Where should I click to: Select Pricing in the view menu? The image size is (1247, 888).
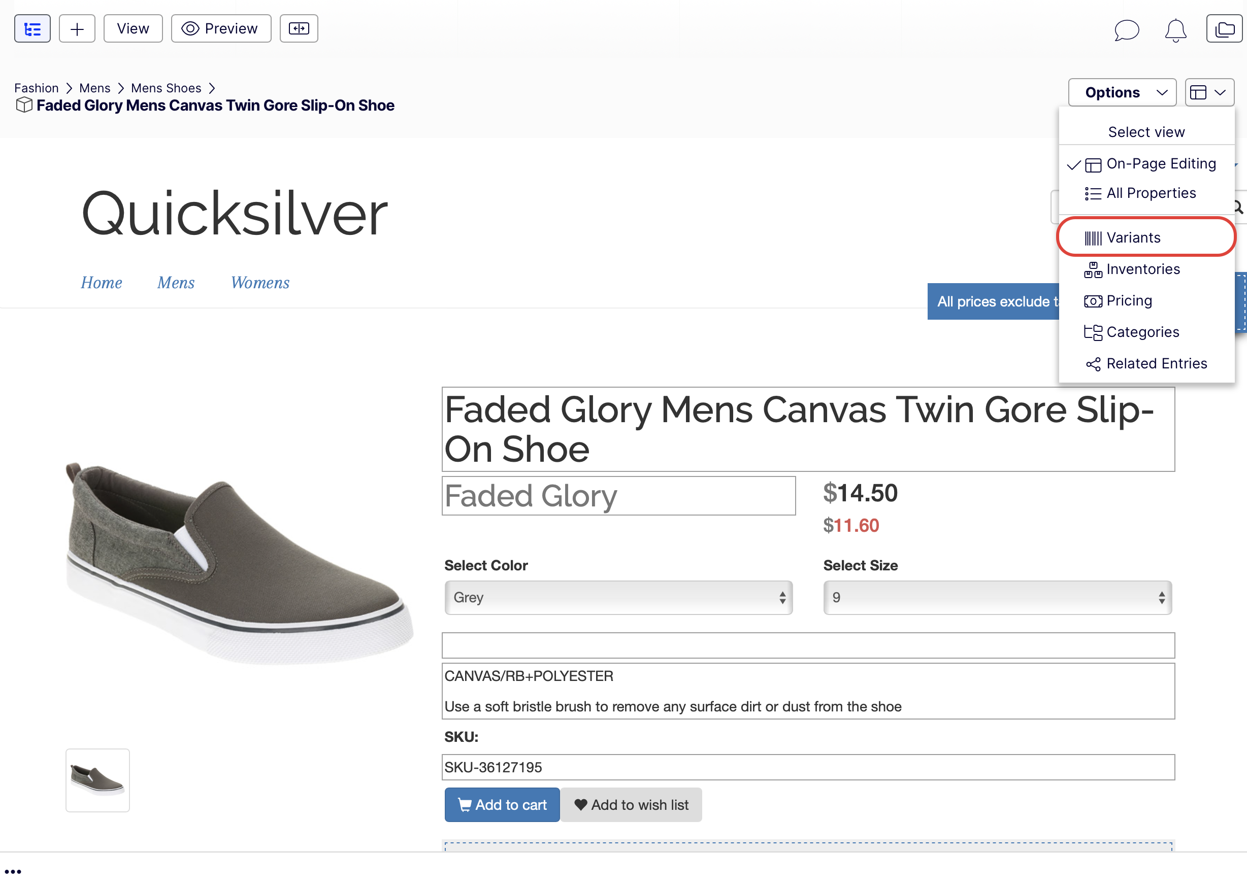click(x=1129, y=301)
